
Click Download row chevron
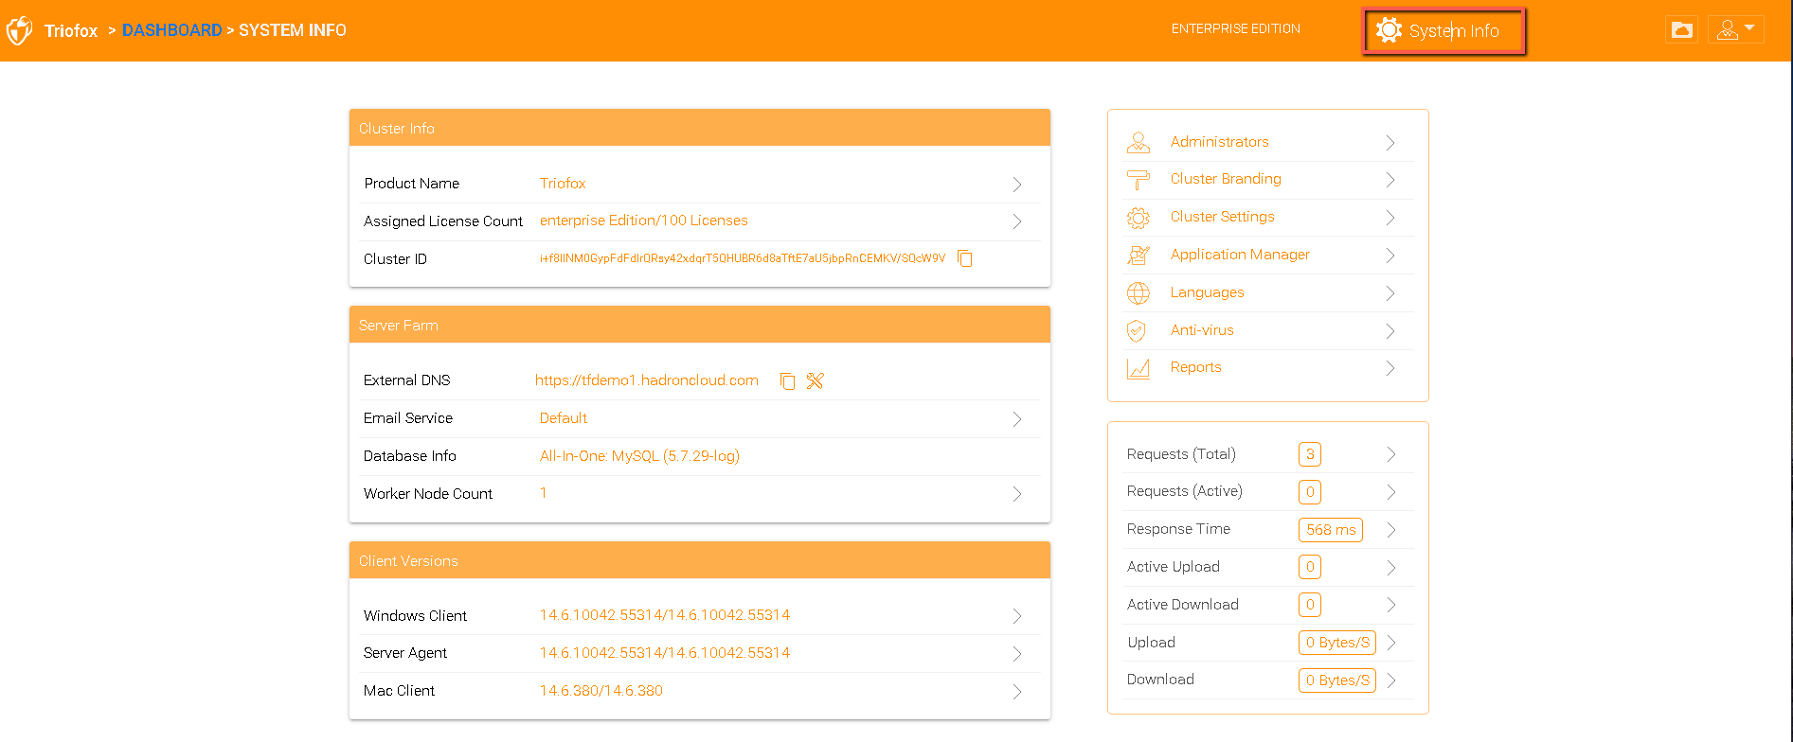click(x=1391, y=680)
